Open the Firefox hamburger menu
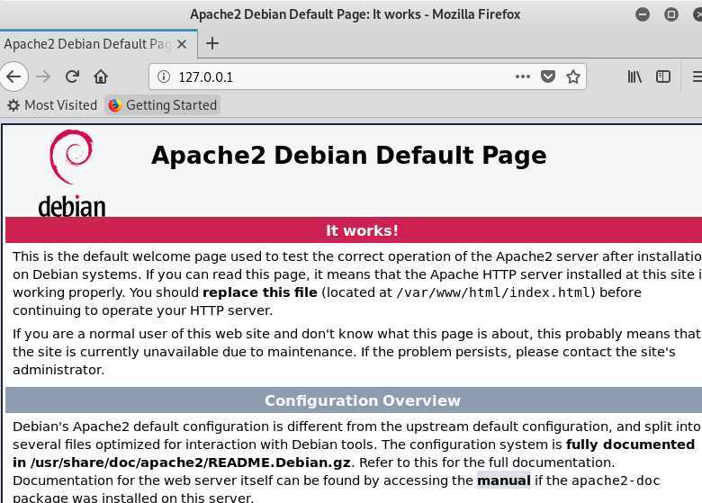The height and width of the screenshot is (503, 702). 697,76
